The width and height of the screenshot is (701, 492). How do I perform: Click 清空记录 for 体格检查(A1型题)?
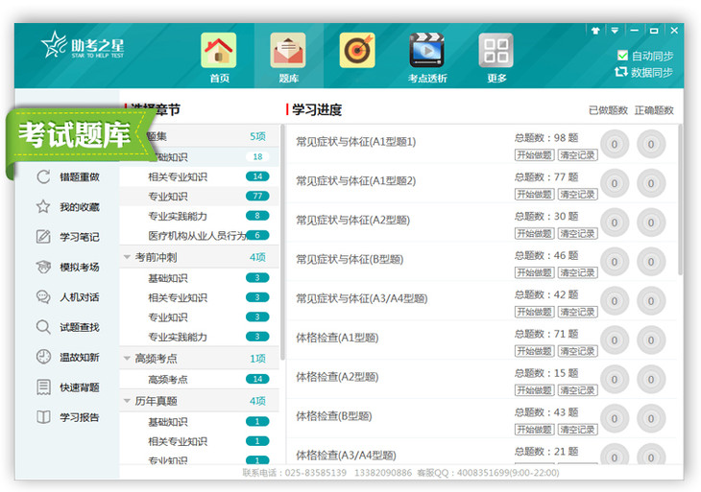578,351
